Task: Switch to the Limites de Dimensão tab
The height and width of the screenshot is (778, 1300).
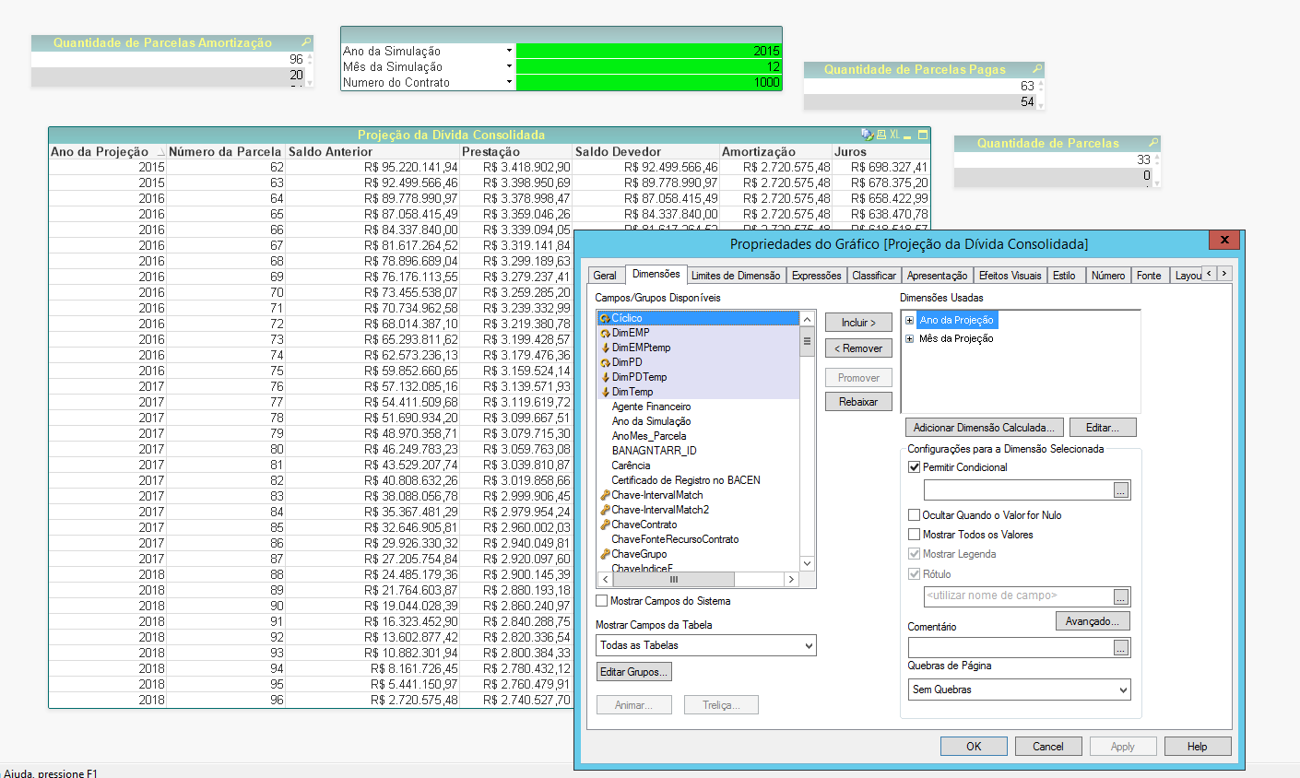Action: point(736,276)
